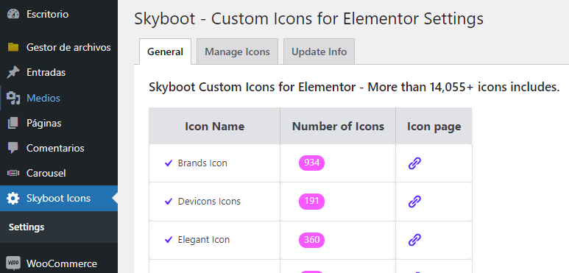This screenshot has width=569, height=273.
Task: Toggle the Devicons Icons checkmark
Action: click(169, 201)
